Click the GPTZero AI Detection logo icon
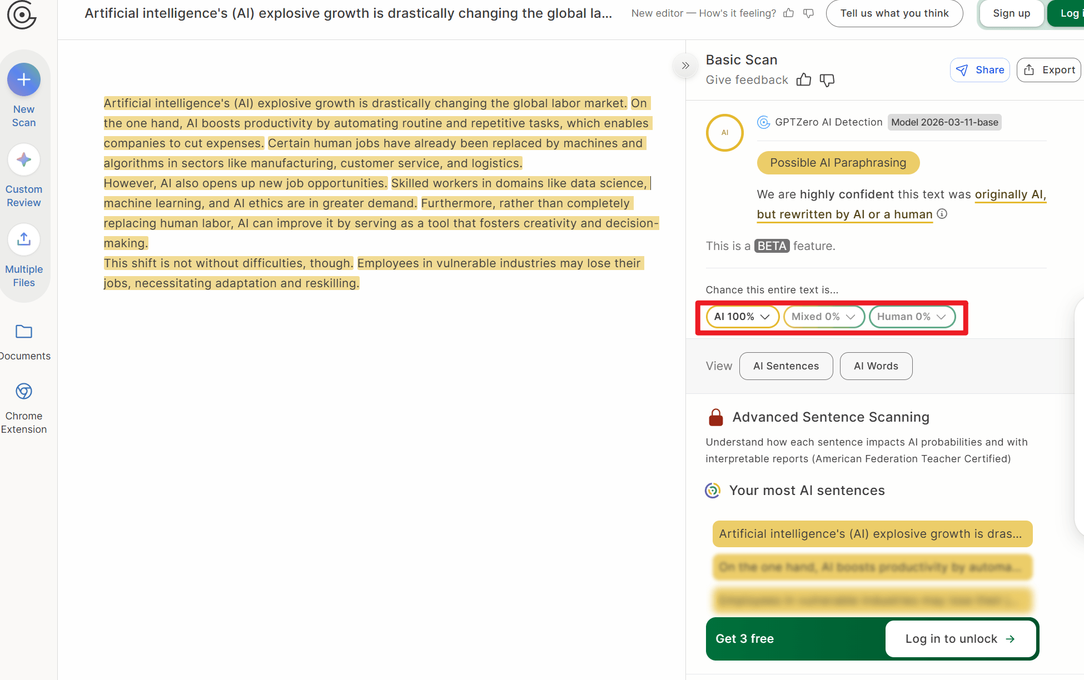The image size is (1084, 680). 764,122
